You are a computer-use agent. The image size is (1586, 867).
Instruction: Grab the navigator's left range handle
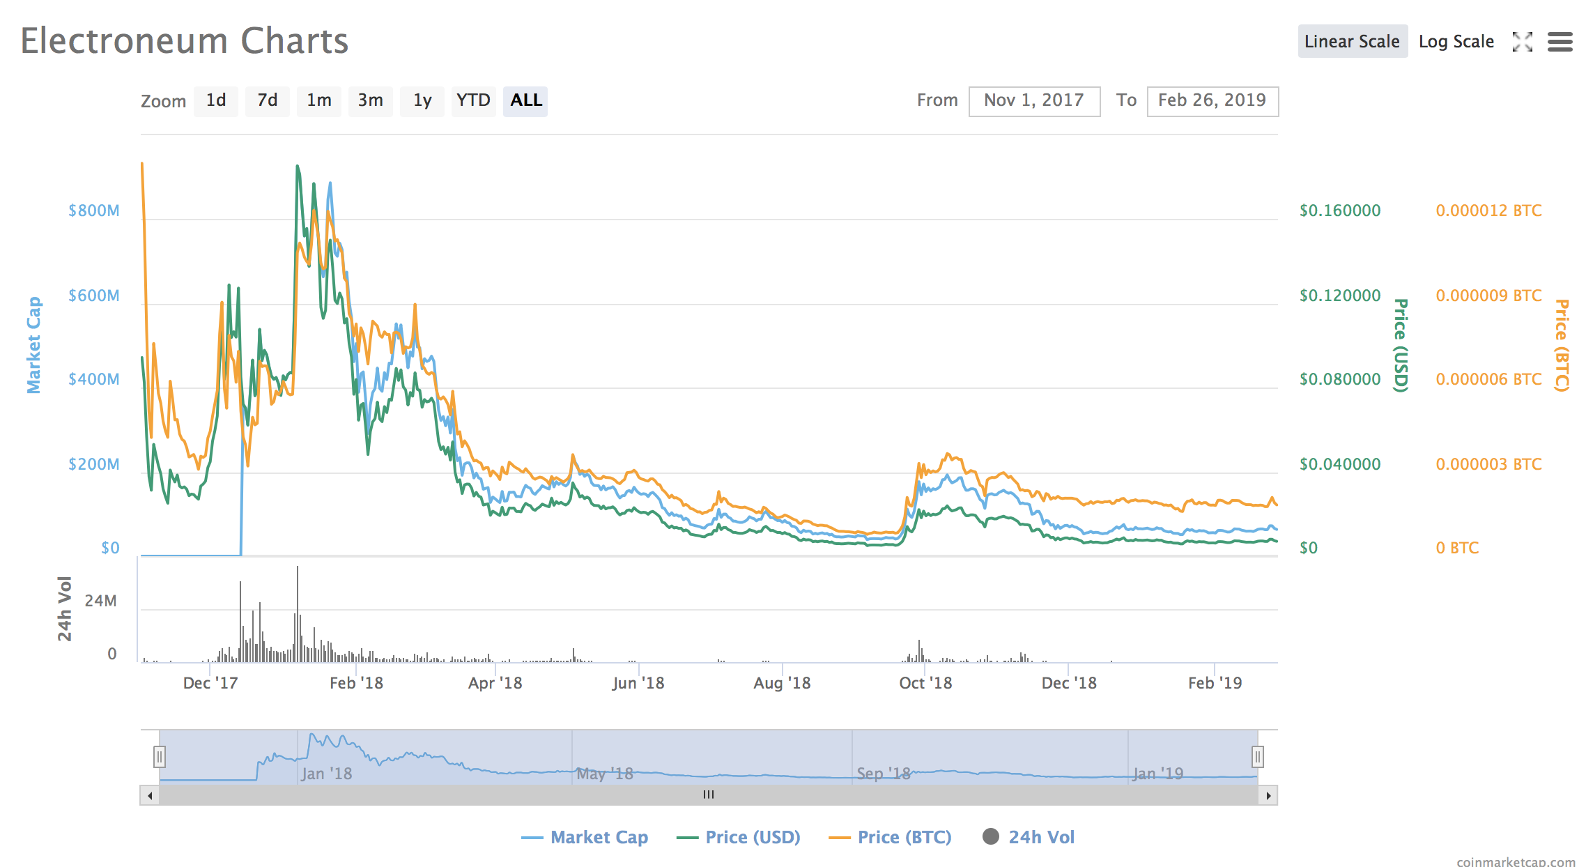click(x=160, y=756)
